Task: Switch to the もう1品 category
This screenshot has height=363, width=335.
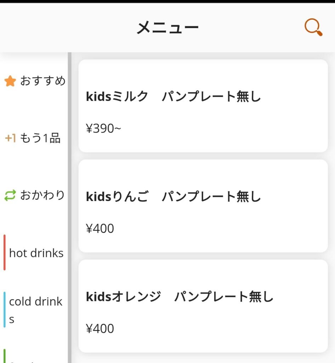Action: (x=40, y=138)
